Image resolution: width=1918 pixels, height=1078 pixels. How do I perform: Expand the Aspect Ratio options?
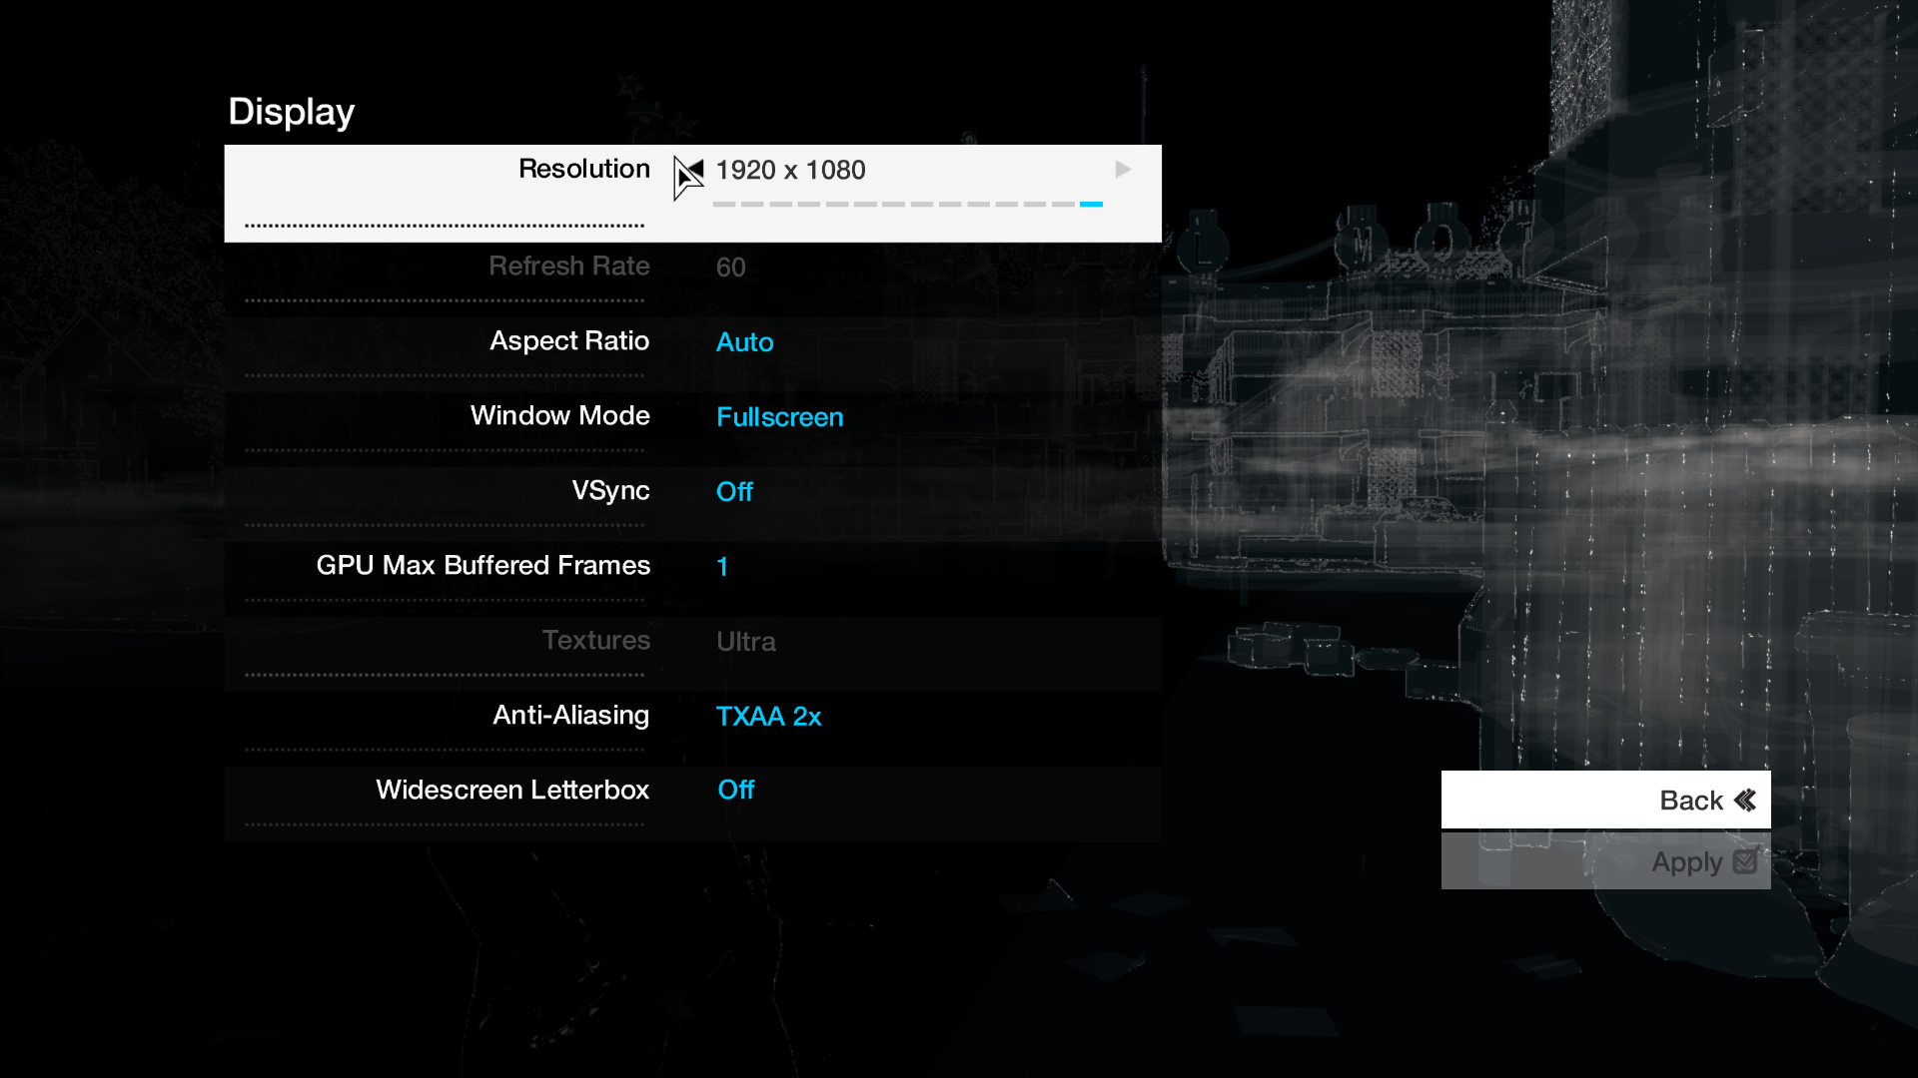pos(744,341)
